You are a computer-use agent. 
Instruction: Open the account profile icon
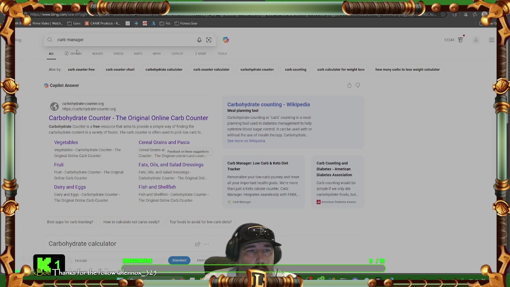click(476, 40)
